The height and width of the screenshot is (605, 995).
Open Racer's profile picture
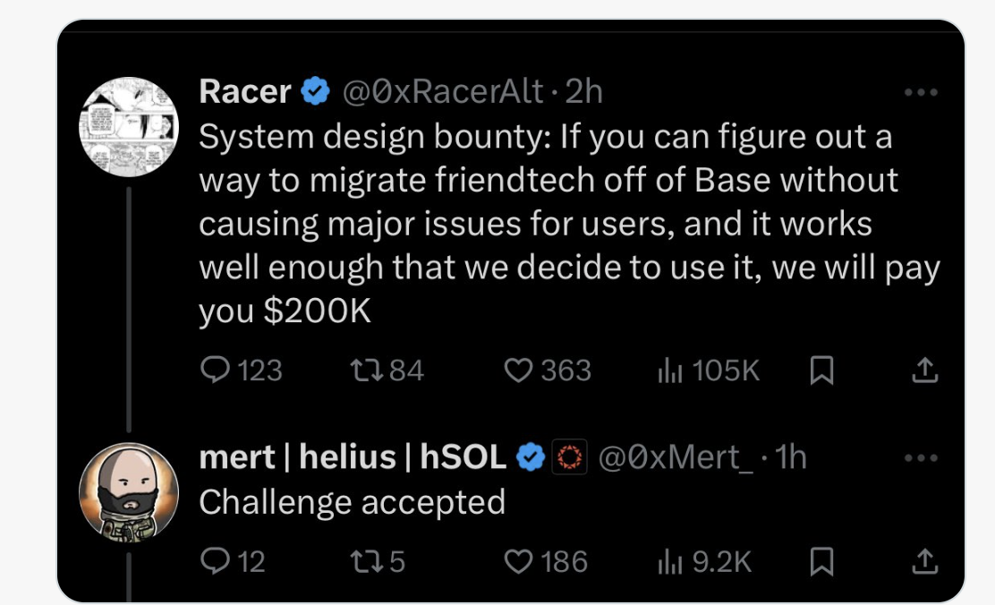point(130,127)
